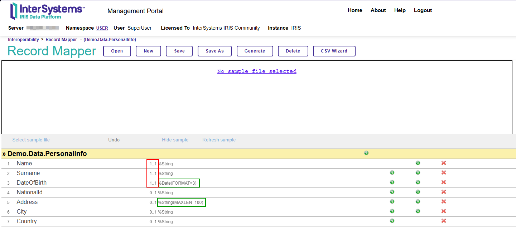Move the Address field up

(x=392, y=202)
